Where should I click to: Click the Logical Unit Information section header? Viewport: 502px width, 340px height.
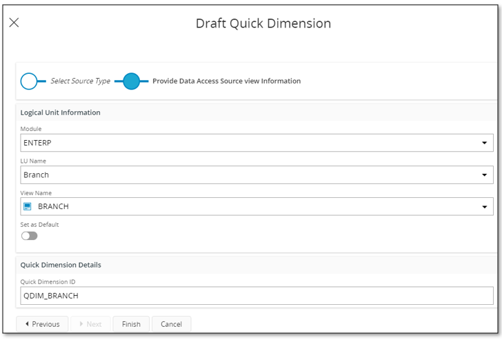pyautogui.click(x=60, y=112)
